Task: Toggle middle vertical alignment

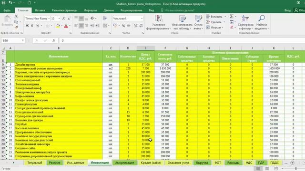Action: [x=81, y=19]
